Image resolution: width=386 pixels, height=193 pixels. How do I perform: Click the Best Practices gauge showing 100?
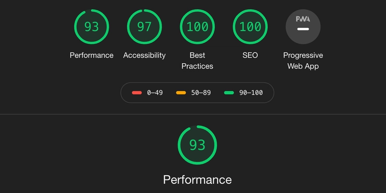click(x=197, y=27)
